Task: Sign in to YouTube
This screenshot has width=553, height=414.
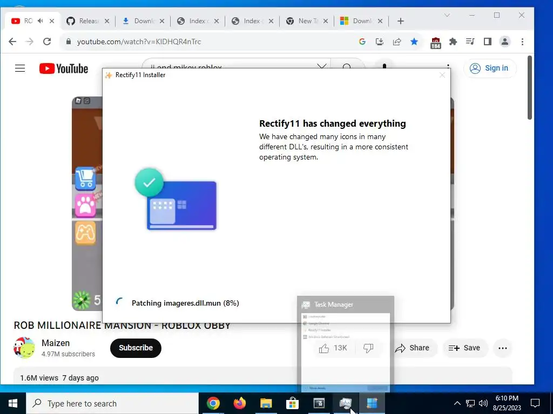Action: tap(489, 68)
